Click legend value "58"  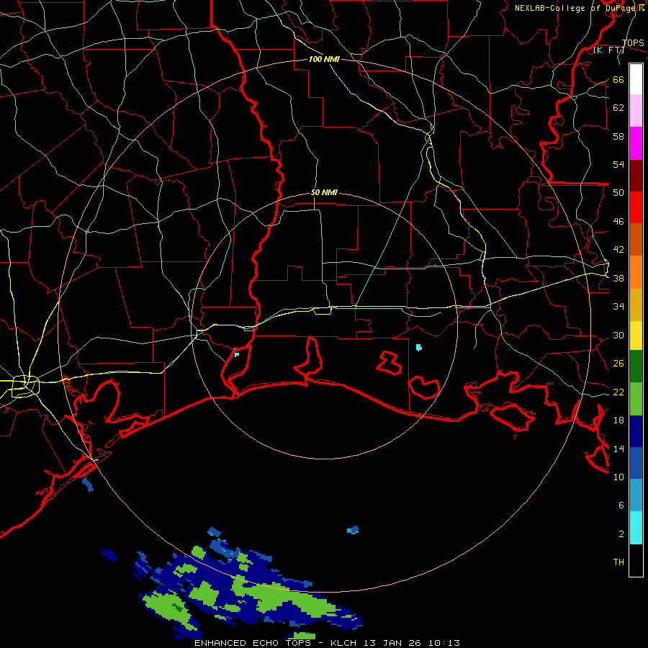[618, 136]
